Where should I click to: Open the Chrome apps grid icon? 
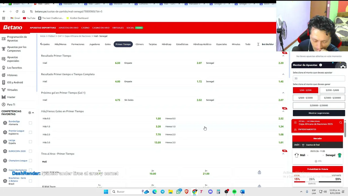[4, 18]
